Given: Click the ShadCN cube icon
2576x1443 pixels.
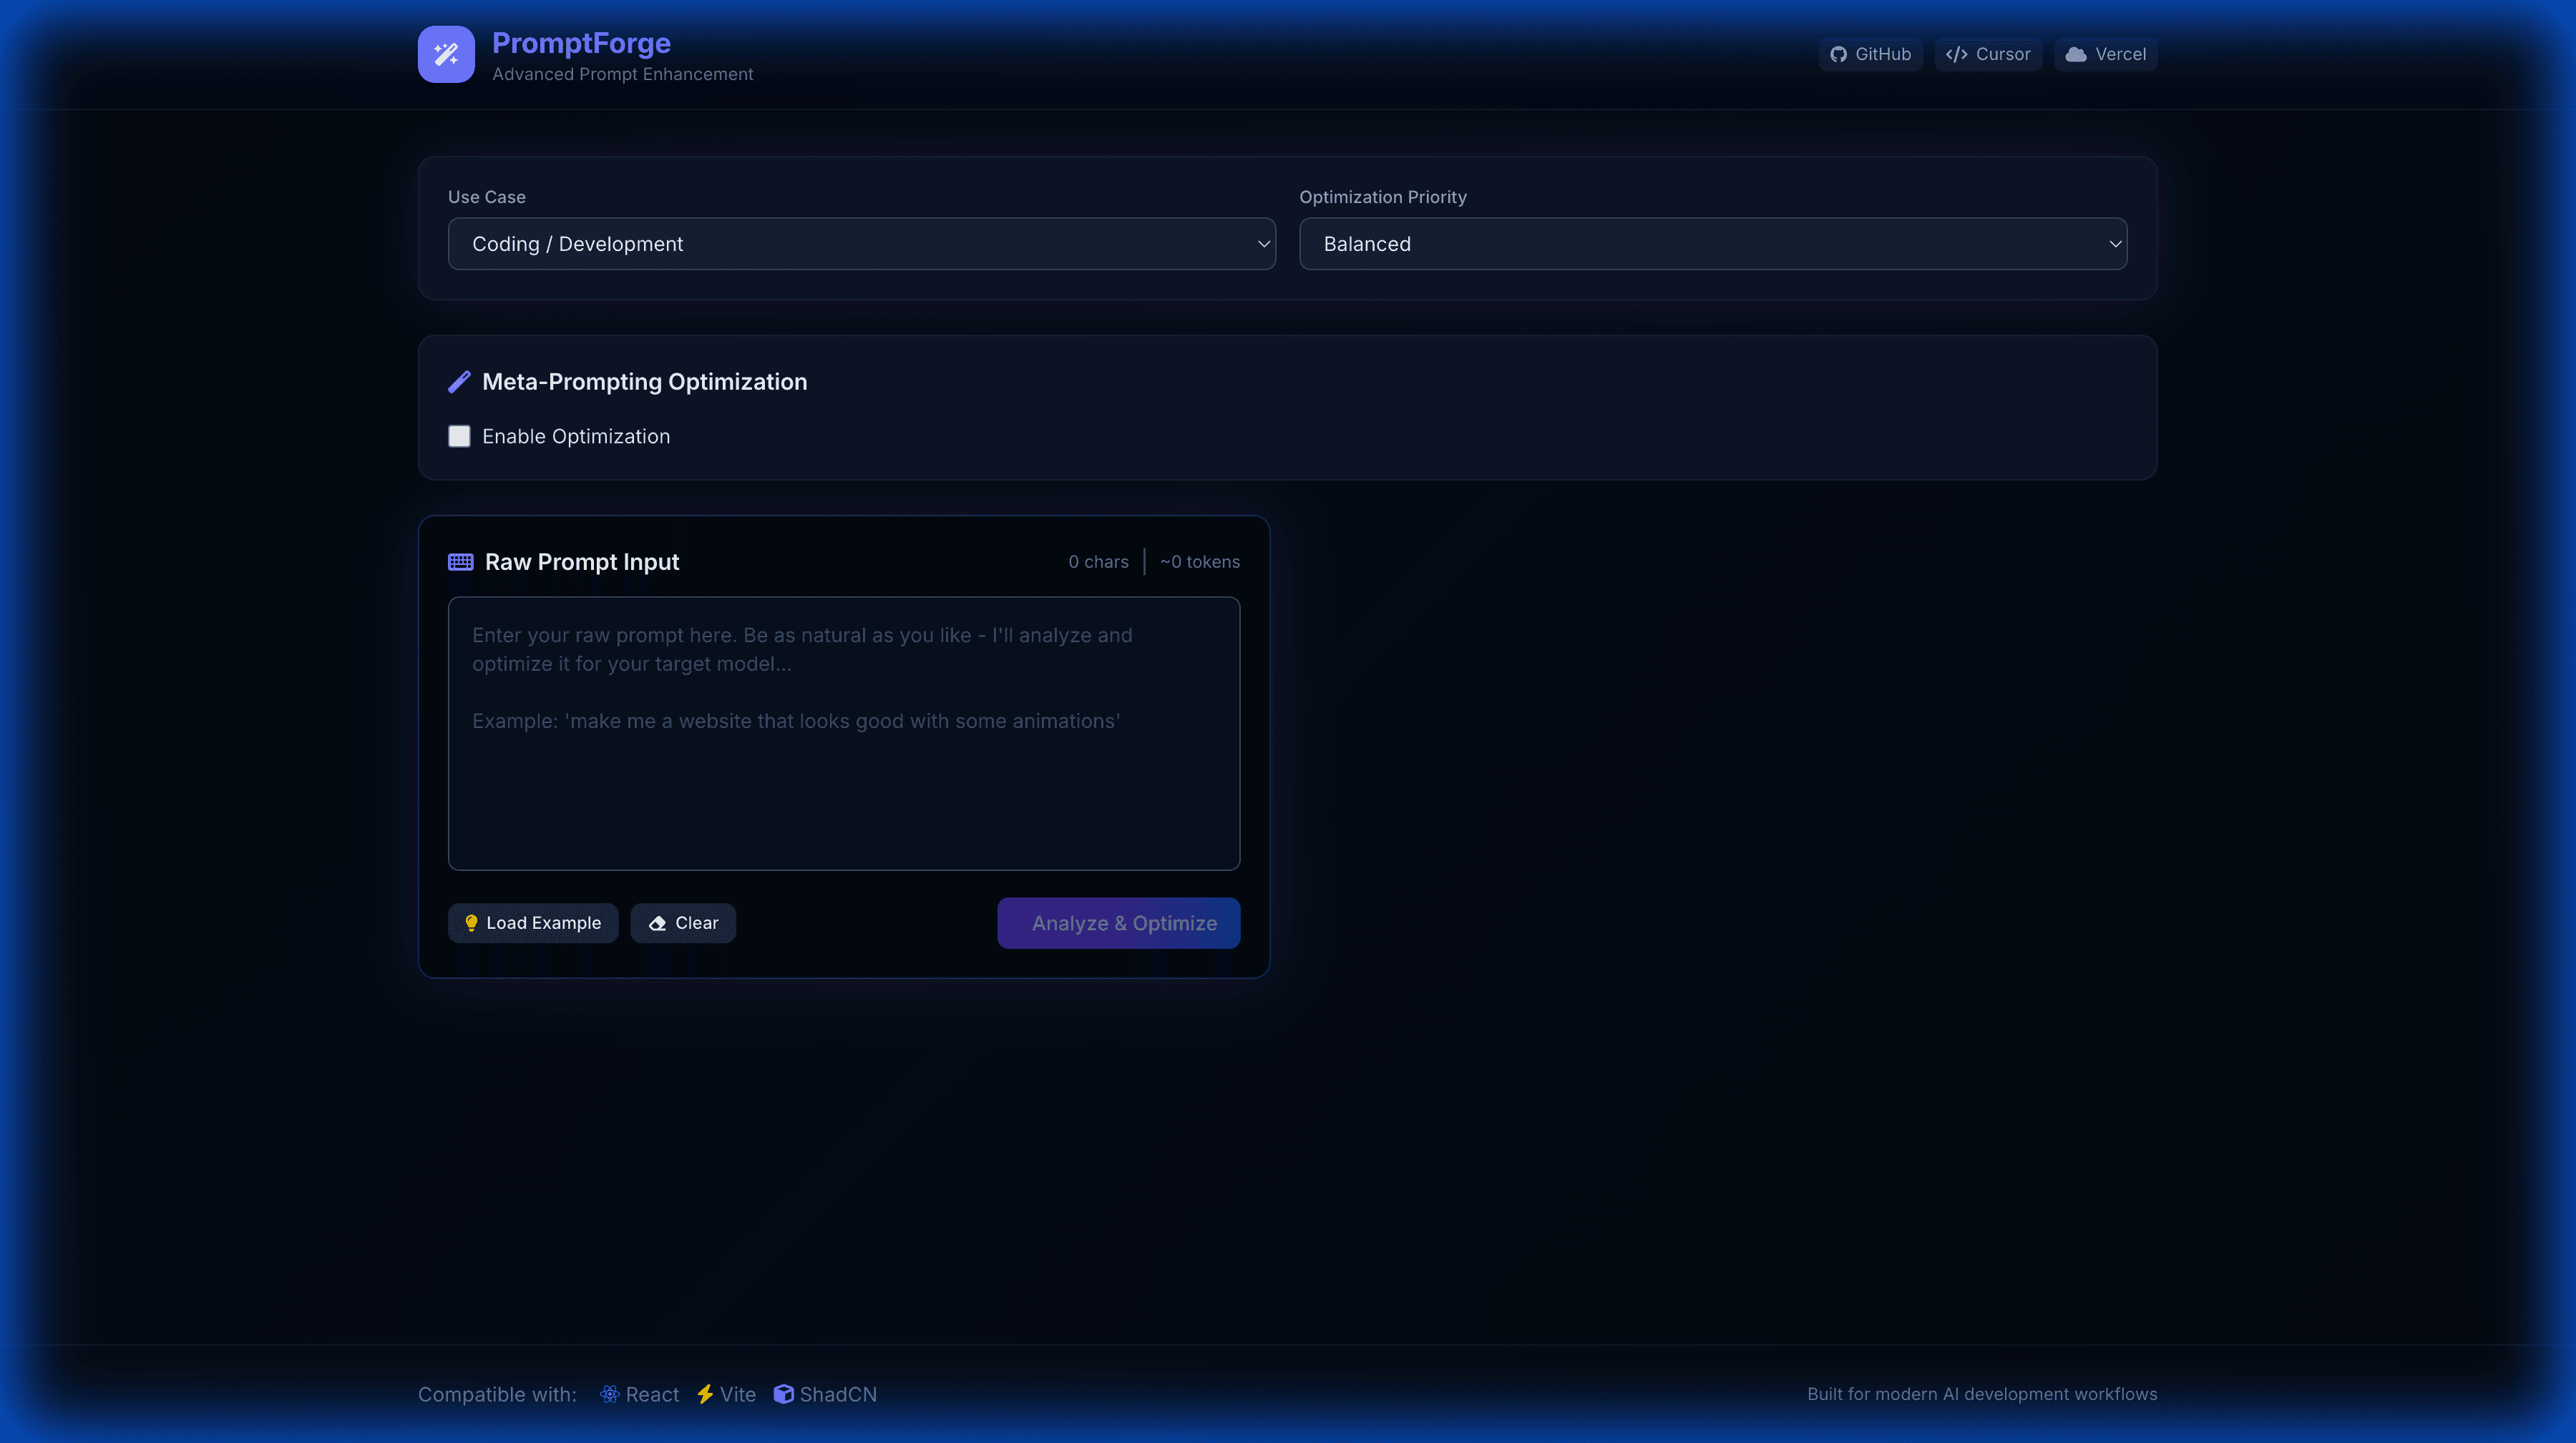Looking at the screenshot, I should tap(783, 1394).
